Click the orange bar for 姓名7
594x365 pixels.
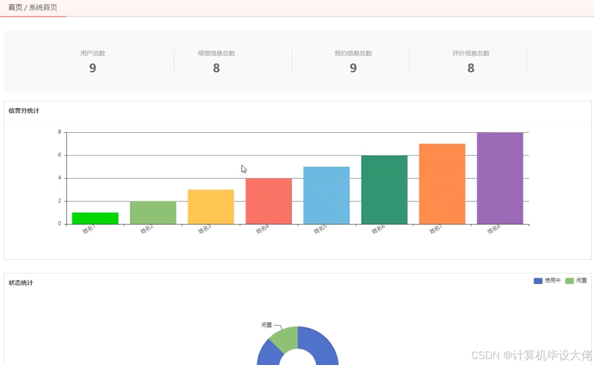pos(442,184)
